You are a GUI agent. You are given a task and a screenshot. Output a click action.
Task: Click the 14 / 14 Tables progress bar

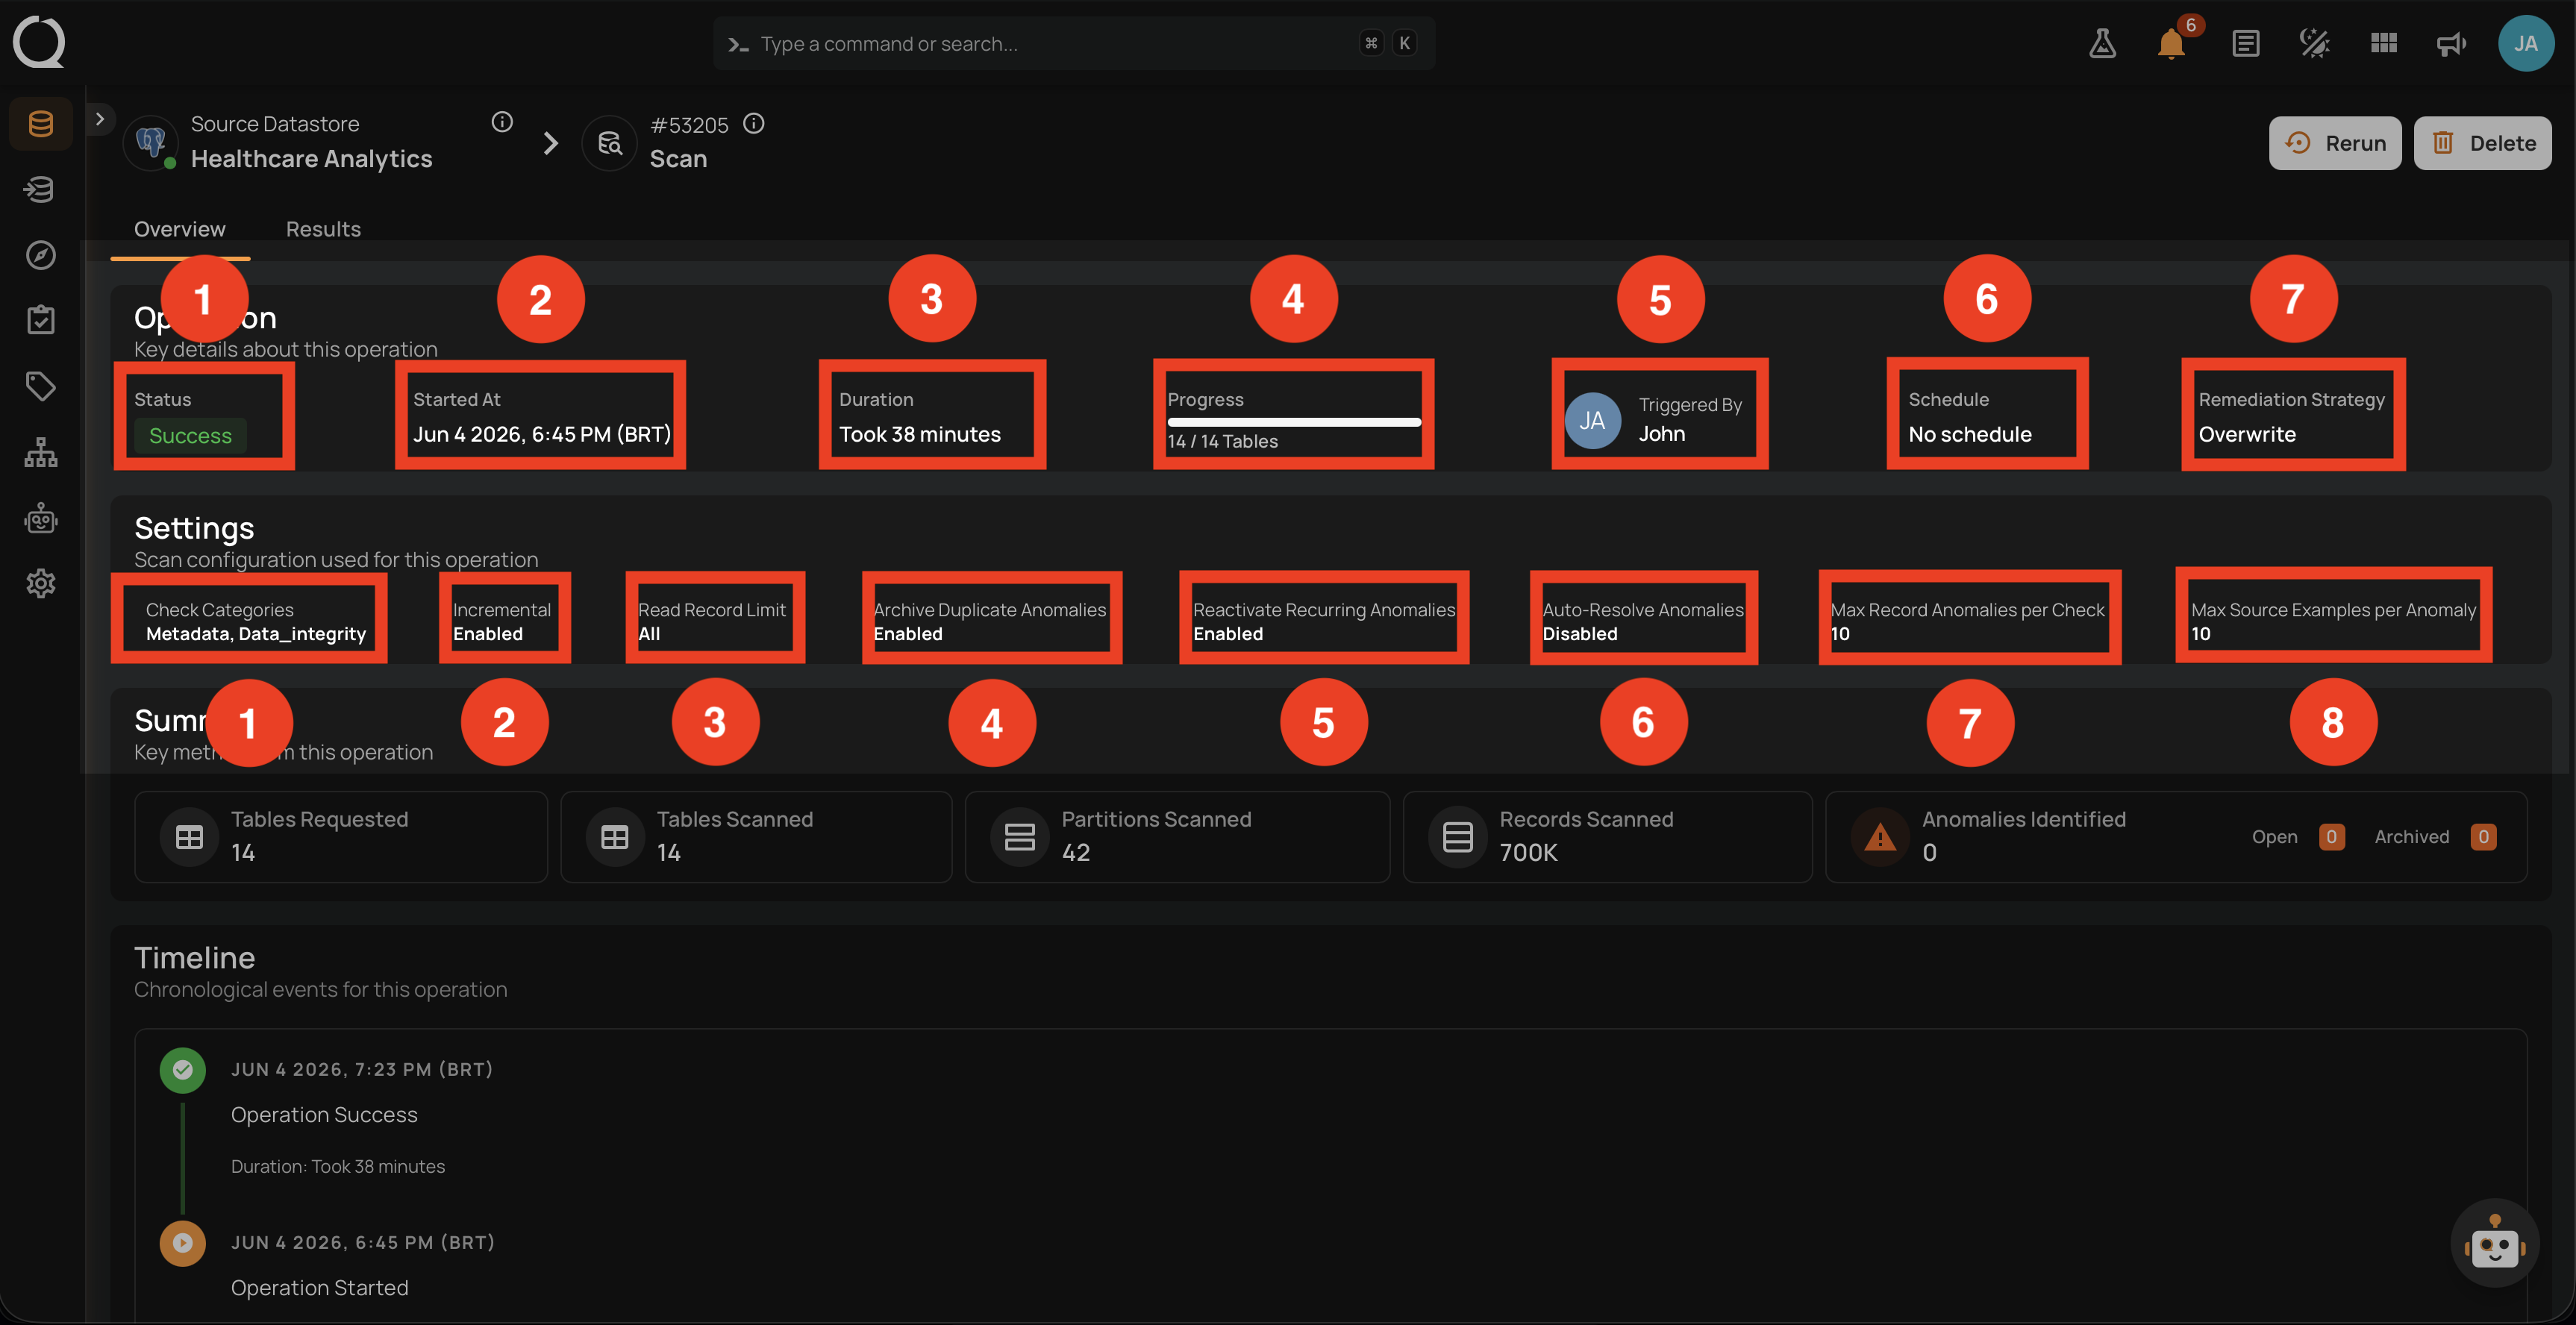(x=1293, y=422)
